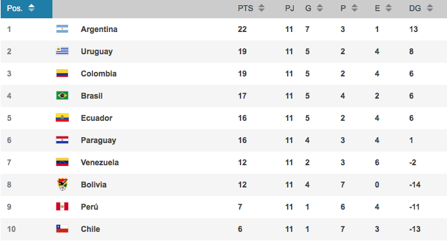The image size is (447, 241).
Task: Sort by E column arrows
Action: 389,8
